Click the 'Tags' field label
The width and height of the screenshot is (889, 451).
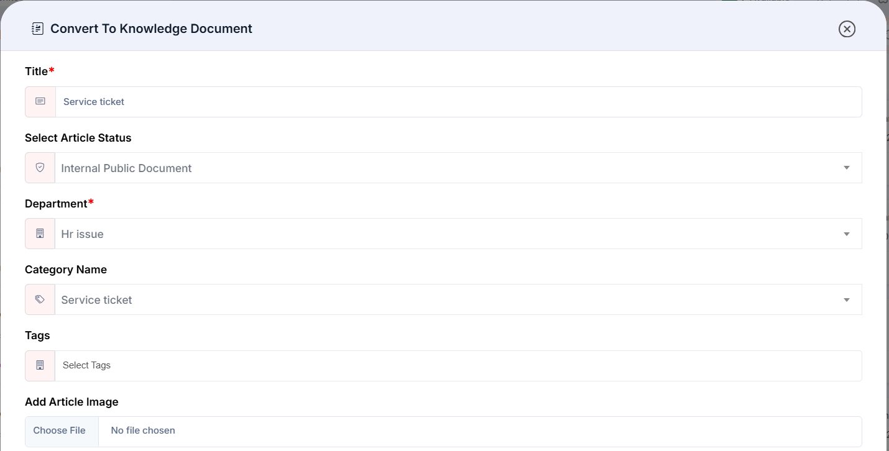(x=37, y=335)
